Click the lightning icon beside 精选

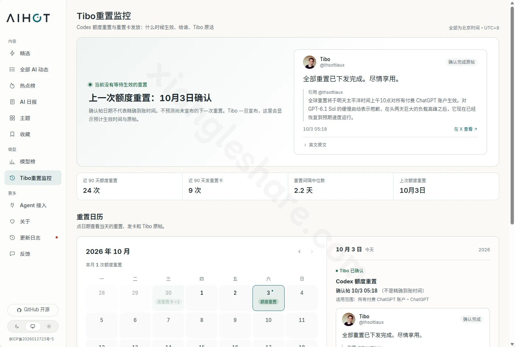pyautogui.click(x=12, y=53)
